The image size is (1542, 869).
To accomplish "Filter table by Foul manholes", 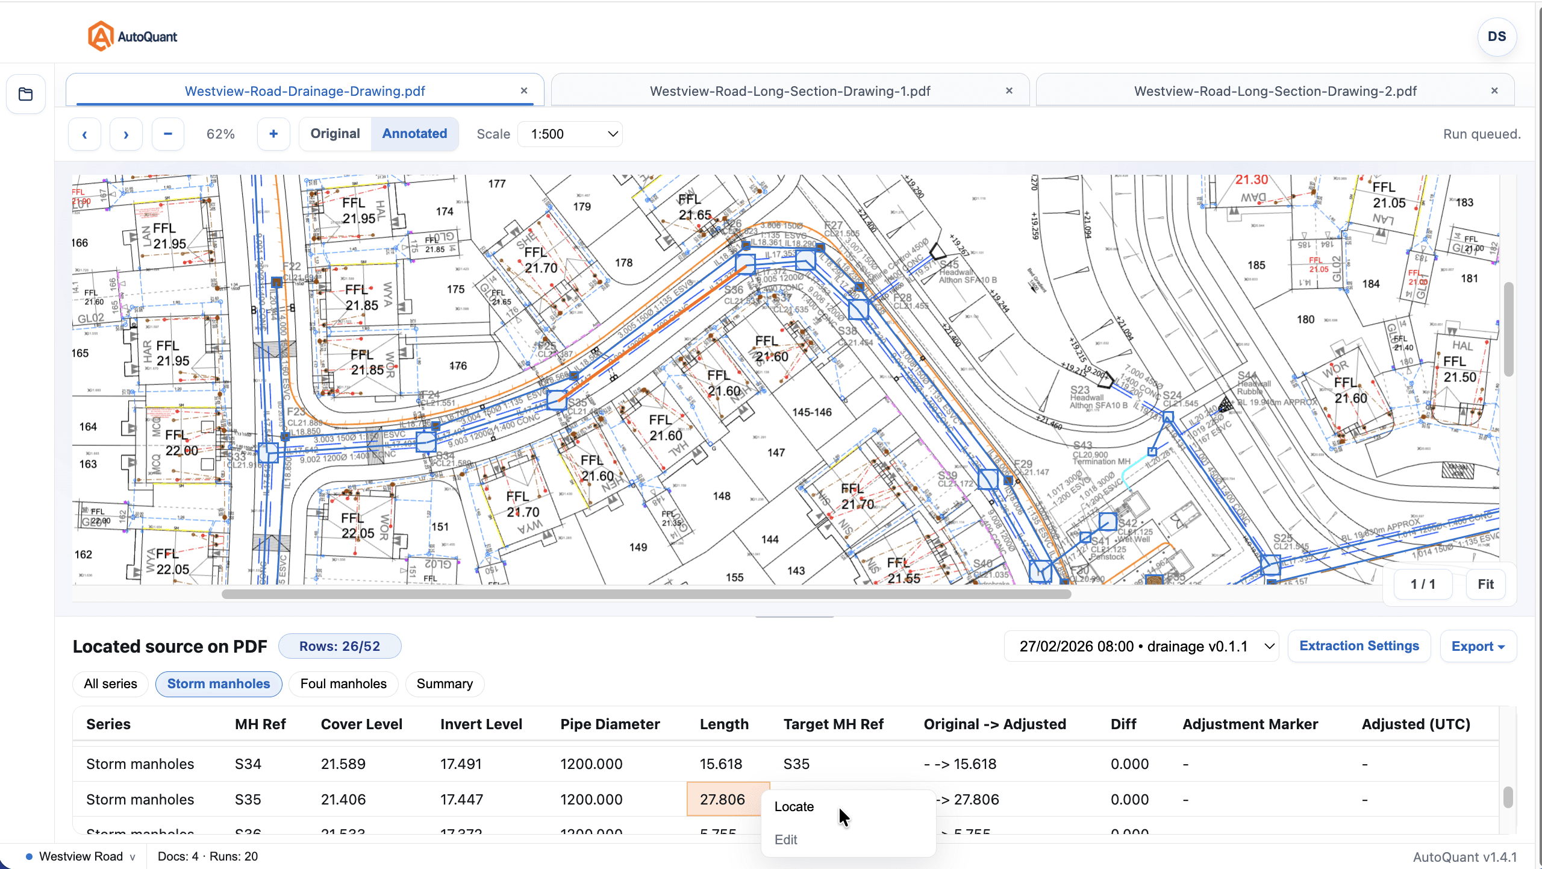I will pyautogui.click(x=343, y=683).
